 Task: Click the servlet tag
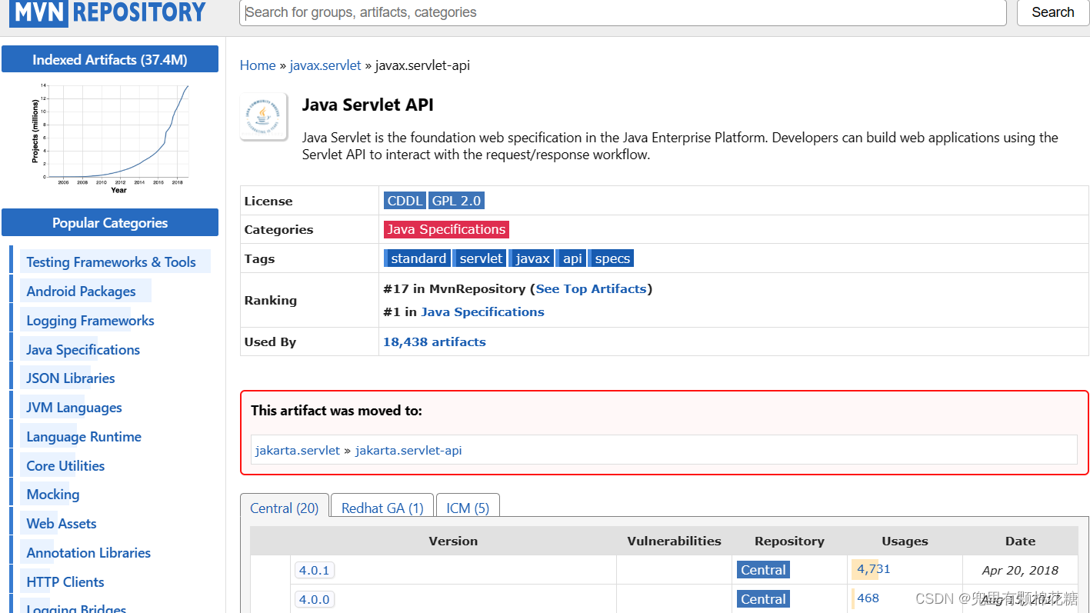[x=481, y=258]
